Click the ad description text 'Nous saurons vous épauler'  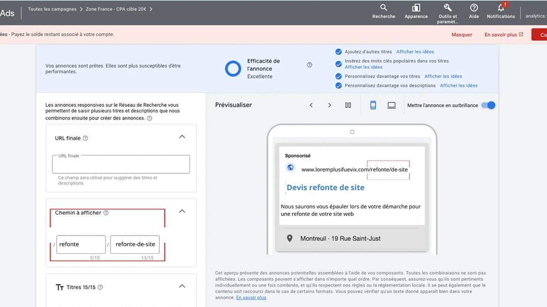351,210
